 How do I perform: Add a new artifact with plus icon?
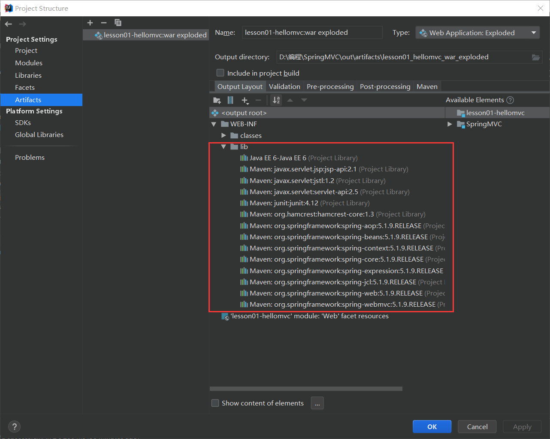coord(90,23)
